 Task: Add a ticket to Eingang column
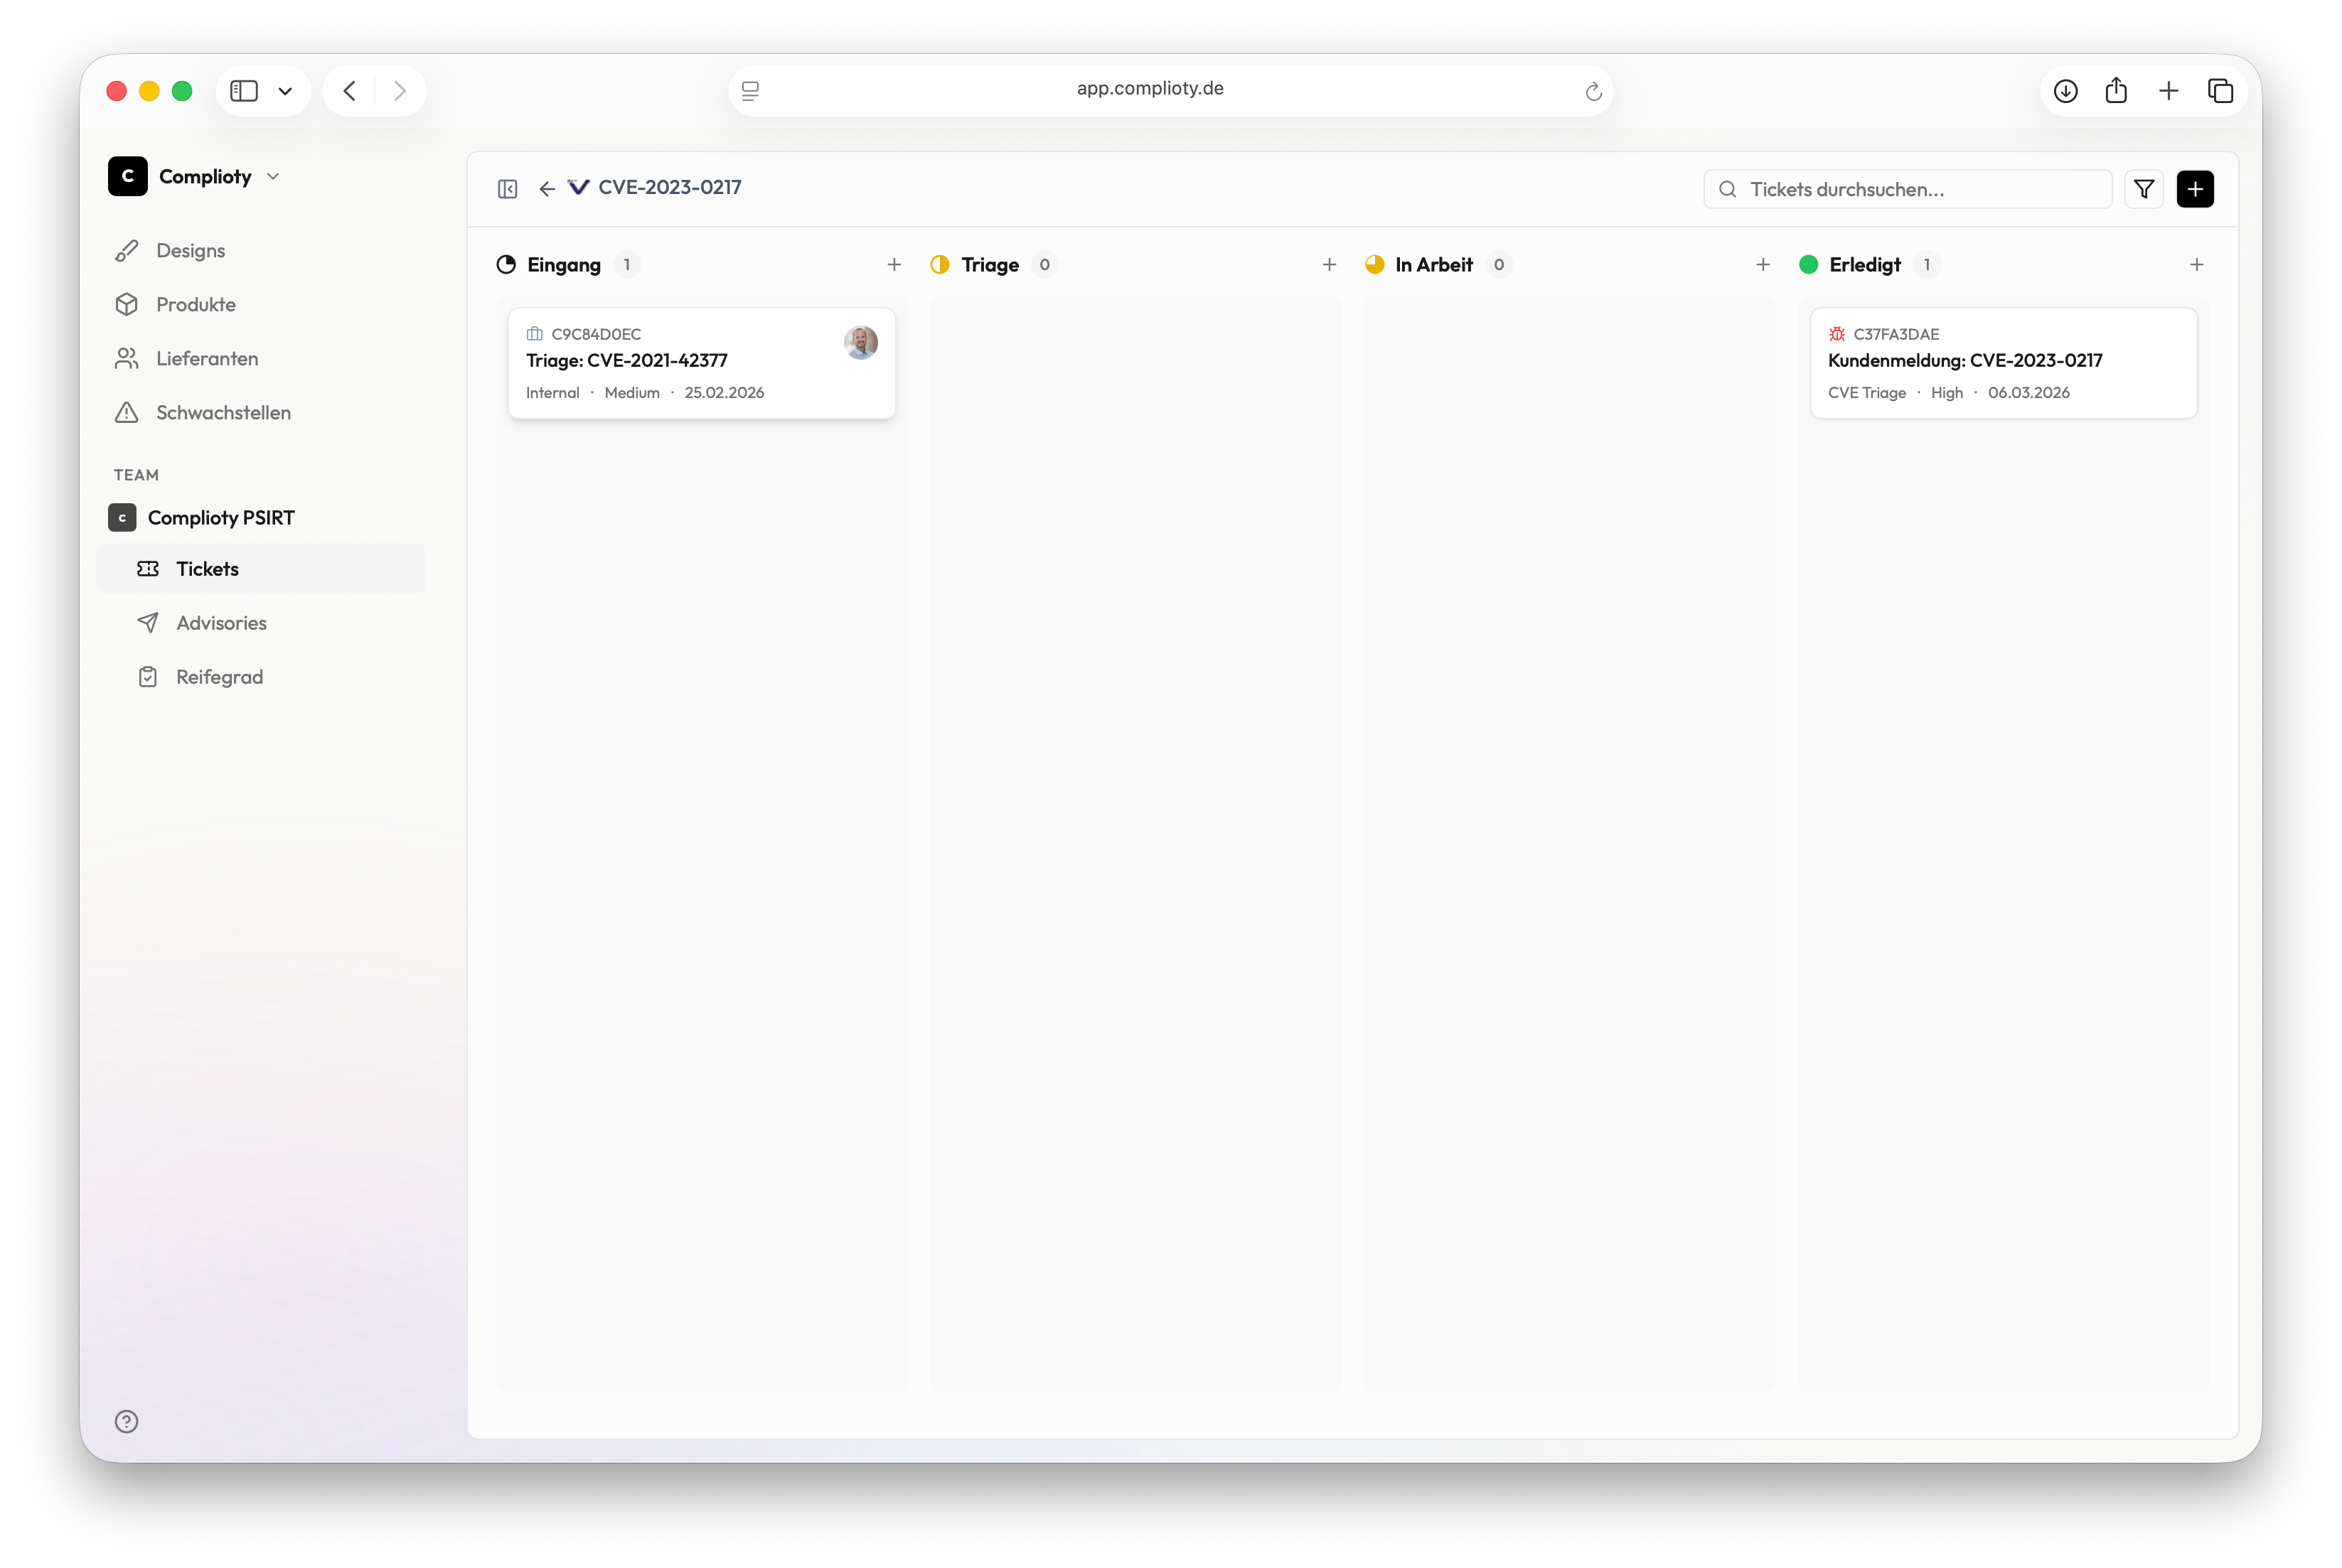894,265
